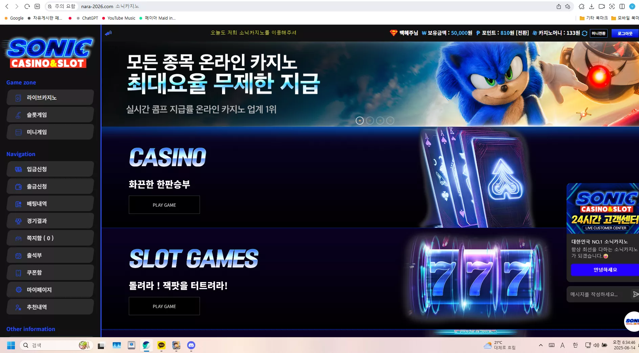
Task: Open the volume control in system tray
Action: [x=596, y=345]
